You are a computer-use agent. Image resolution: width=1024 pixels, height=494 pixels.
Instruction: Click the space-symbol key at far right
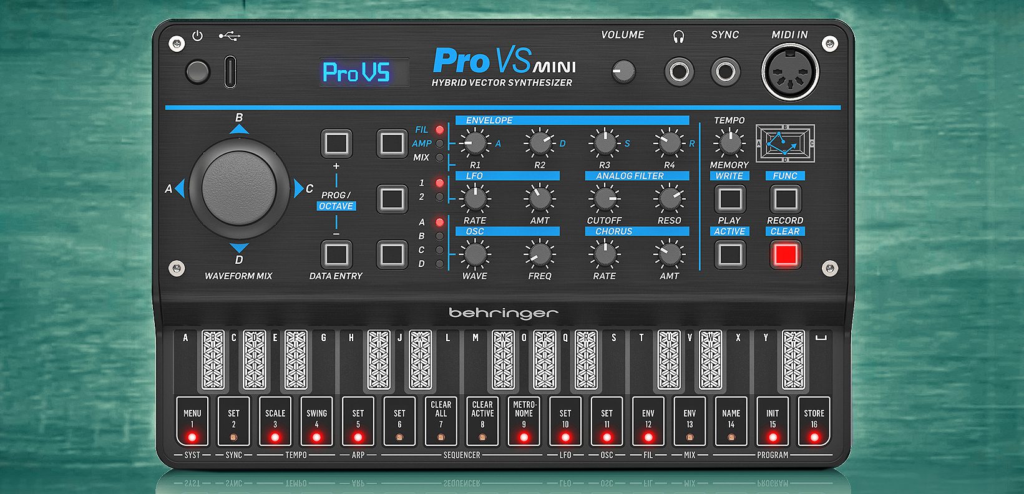click(820, 362)
